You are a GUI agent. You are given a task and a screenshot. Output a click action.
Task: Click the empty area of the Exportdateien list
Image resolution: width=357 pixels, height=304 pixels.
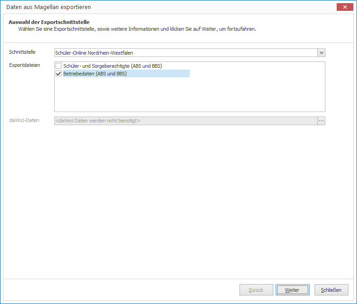pos(190,94)
